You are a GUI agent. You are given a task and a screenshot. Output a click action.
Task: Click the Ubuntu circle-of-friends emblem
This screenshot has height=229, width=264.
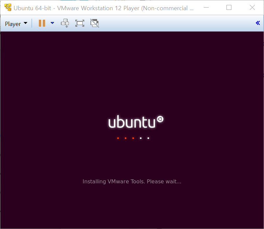pos(160,119)
